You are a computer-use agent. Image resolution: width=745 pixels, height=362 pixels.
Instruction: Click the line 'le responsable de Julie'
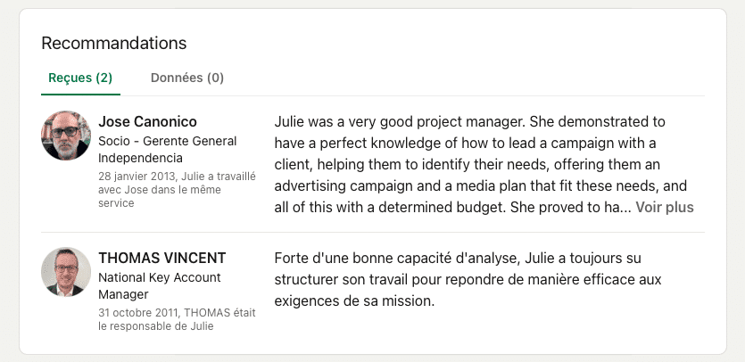tap(155, 325)
